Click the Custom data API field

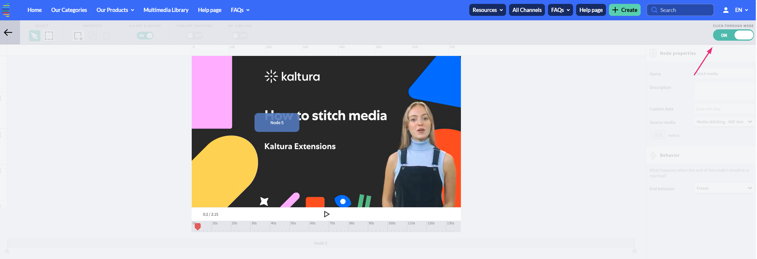click(x=724, y=109)
